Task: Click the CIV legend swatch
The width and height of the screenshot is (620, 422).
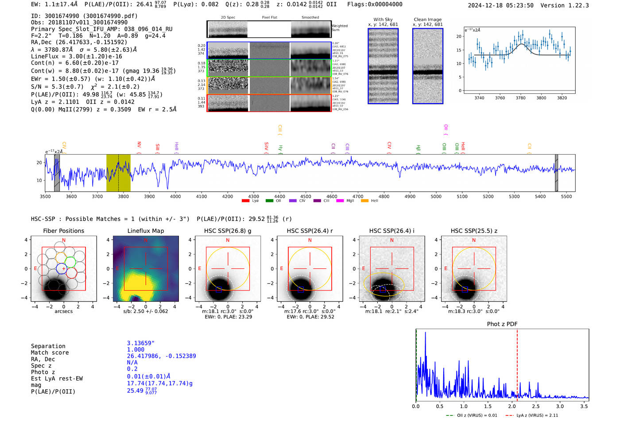Action: point(293,201)
